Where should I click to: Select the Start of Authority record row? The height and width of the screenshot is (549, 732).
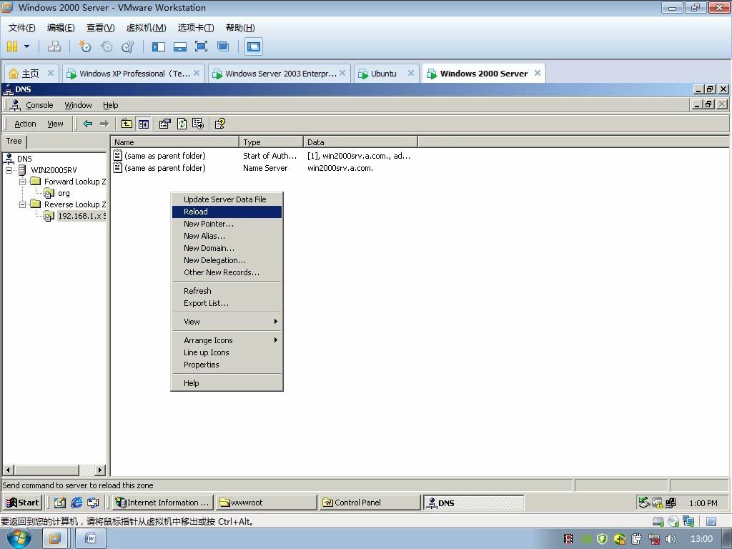262,156
